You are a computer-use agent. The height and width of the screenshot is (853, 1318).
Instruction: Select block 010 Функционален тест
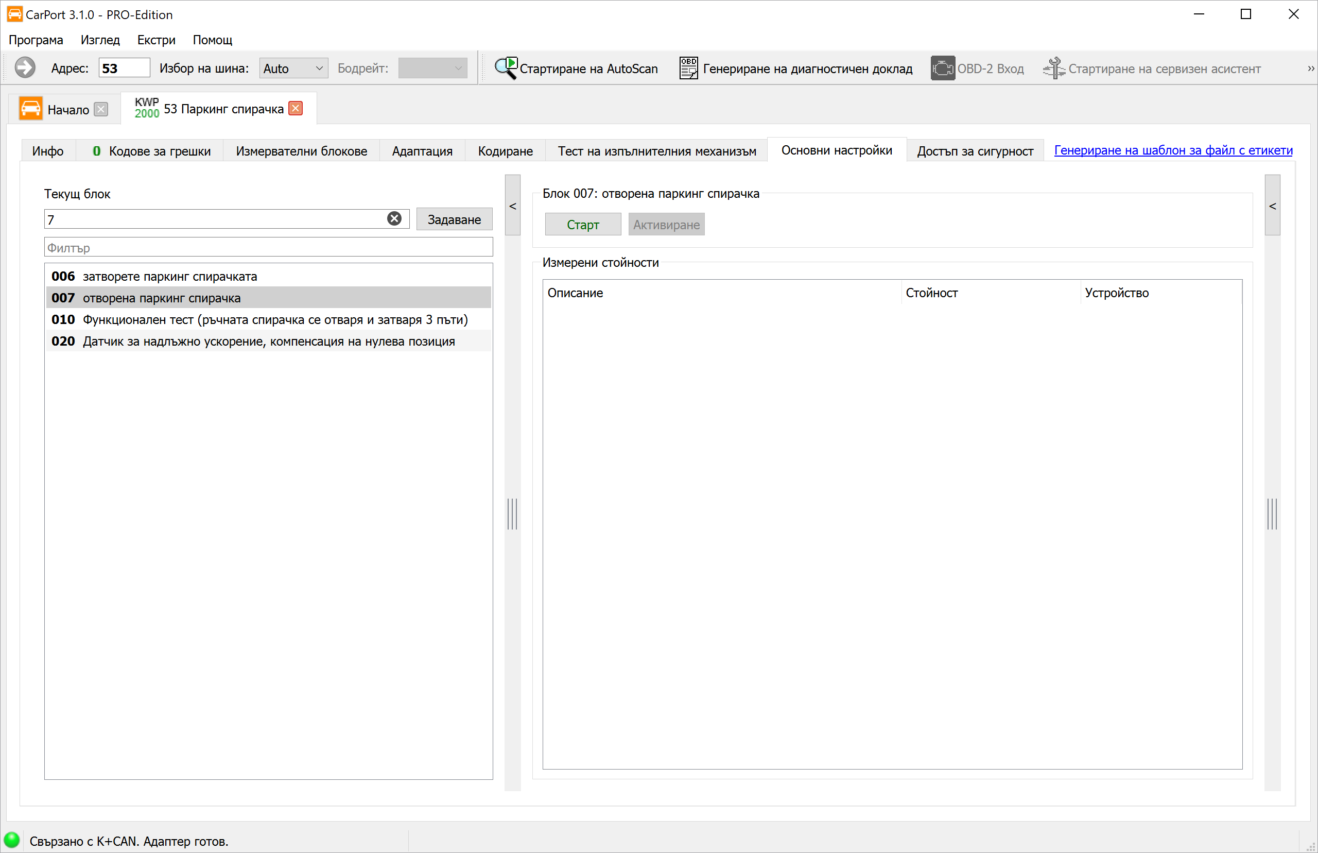pos(268,319)
